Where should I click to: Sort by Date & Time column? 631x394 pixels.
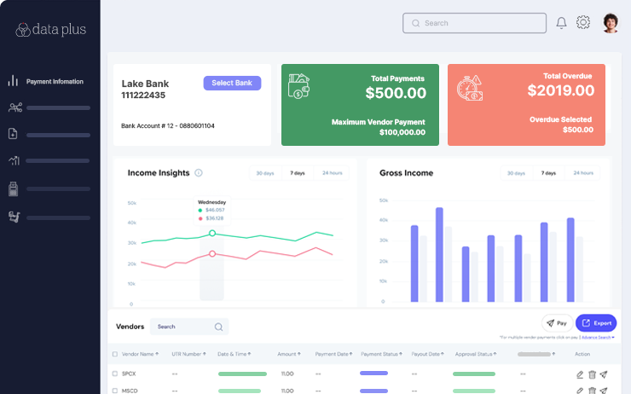coord(234,354)
